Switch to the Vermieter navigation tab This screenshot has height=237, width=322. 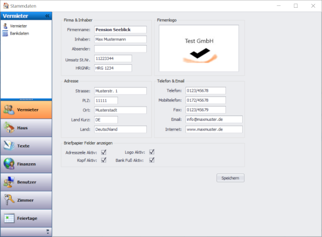pyautogui.click(x=26, y=110)
